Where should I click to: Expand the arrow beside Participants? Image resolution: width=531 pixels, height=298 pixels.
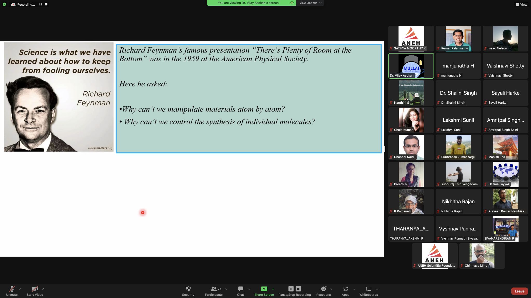point(226,289)
